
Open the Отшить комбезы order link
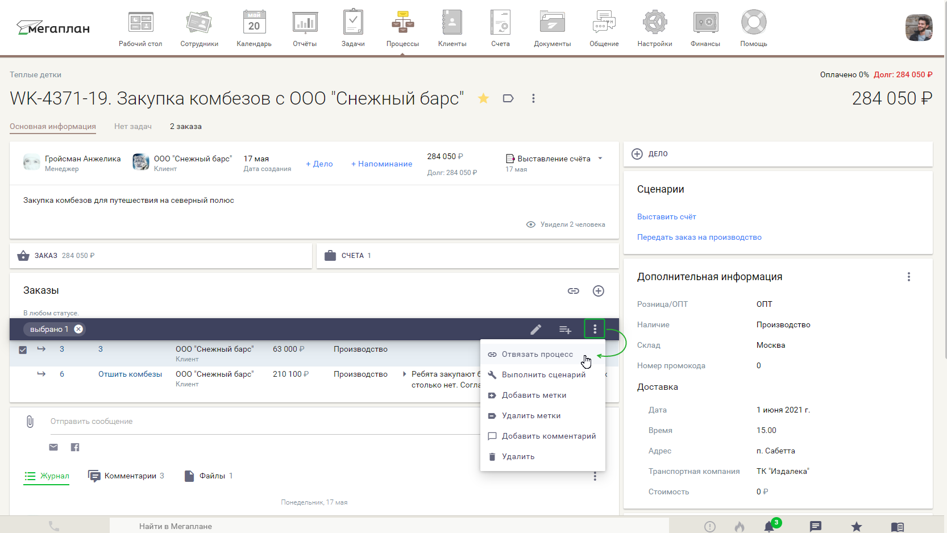(130, 374)
